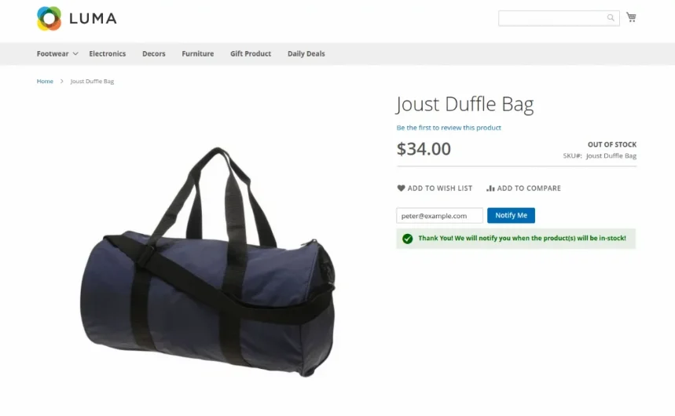Click the green success checkmark icon

[x=407, y=239]
